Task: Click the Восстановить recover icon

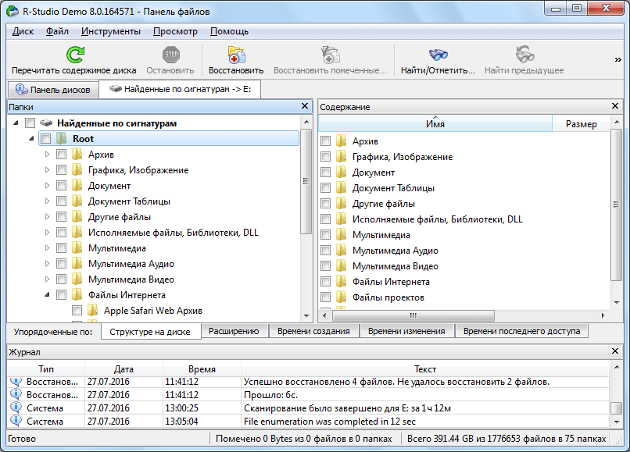Action: 236,55
